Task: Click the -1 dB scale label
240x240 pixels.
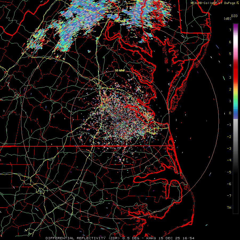Action: coord(229,125)
